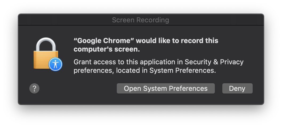This screenshot has height=127, width=282.
Task: Click the "Security & Privacy" text
Action: (214, 62)
